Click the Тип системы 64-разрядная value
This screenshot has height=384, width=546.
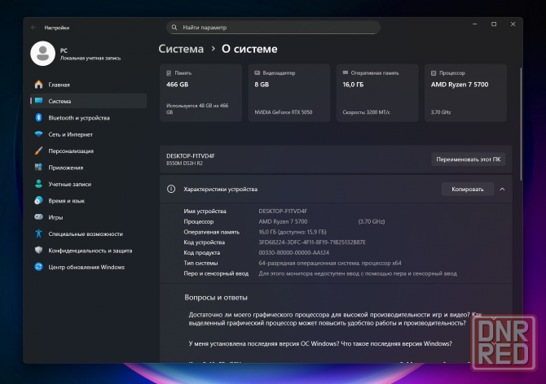330,263
